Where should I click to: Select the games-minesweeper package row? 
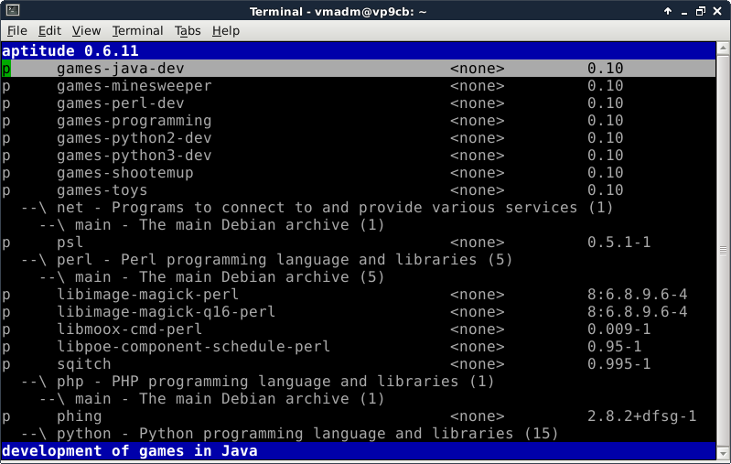(134, 86)
